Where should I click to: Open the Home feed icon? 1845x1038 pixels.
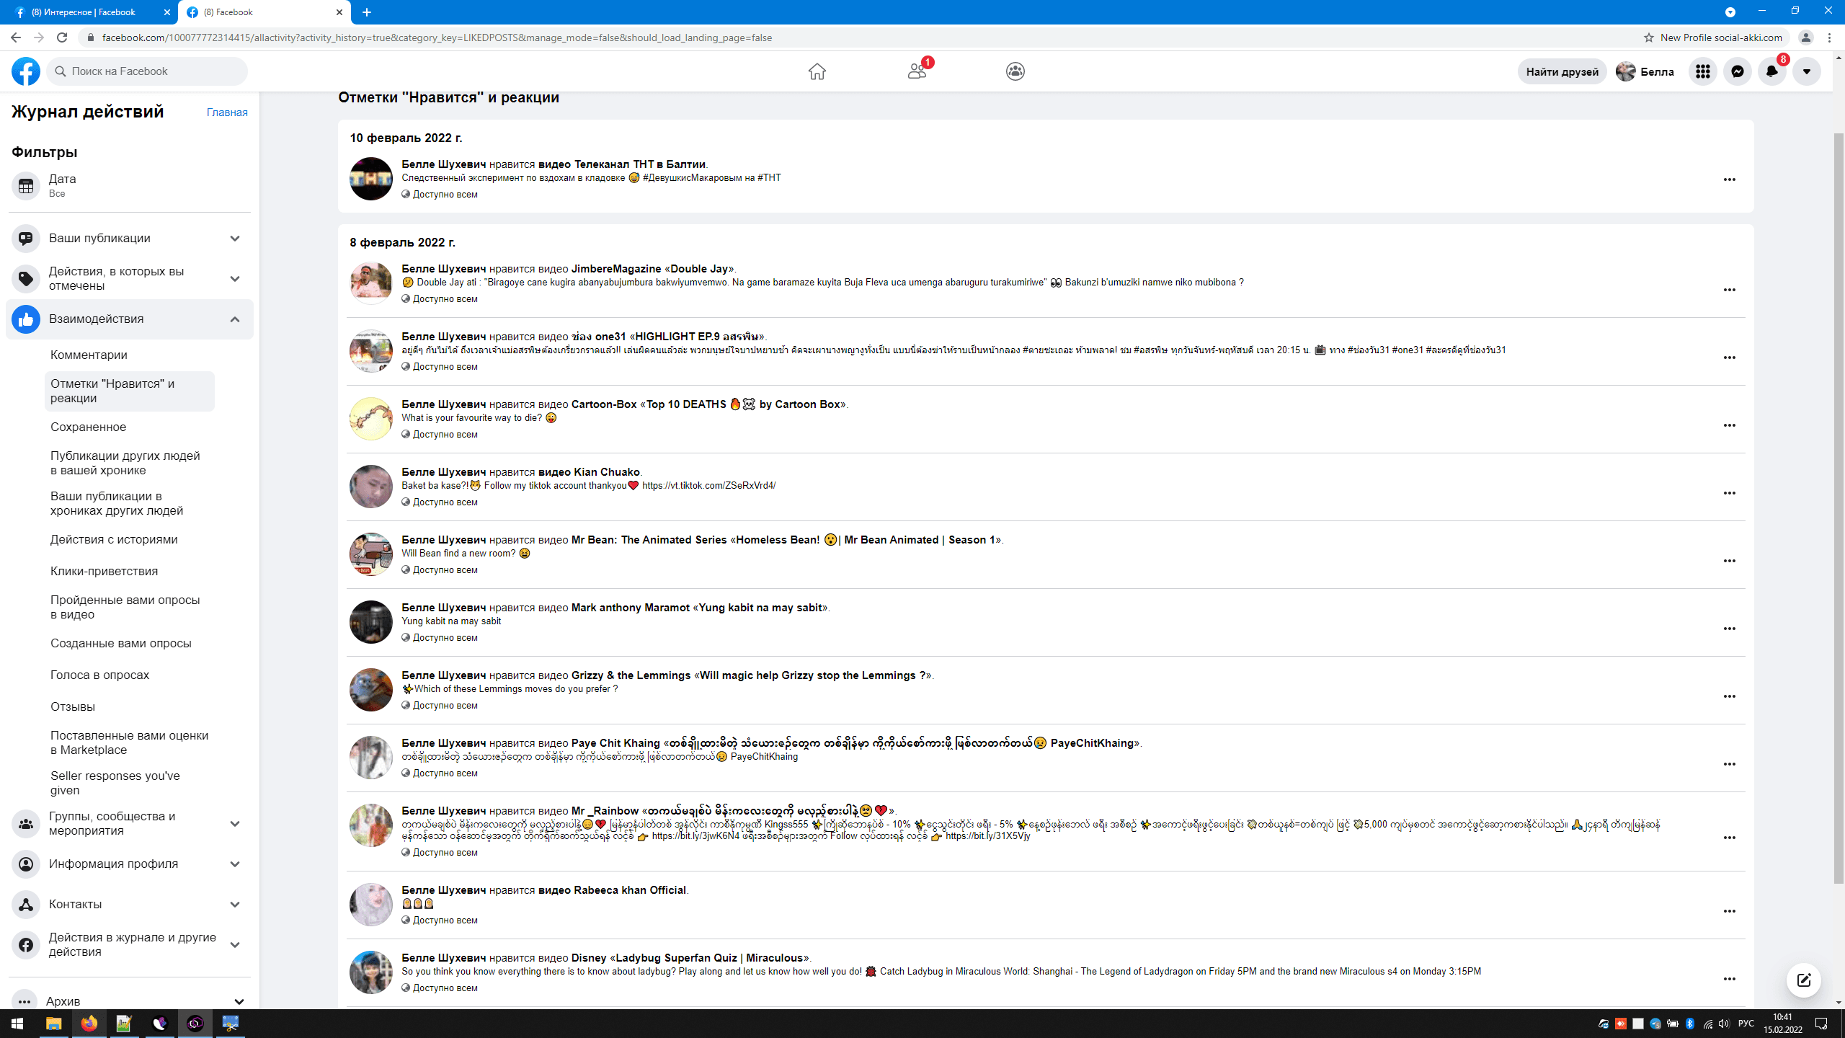click(x=817, y=71)
